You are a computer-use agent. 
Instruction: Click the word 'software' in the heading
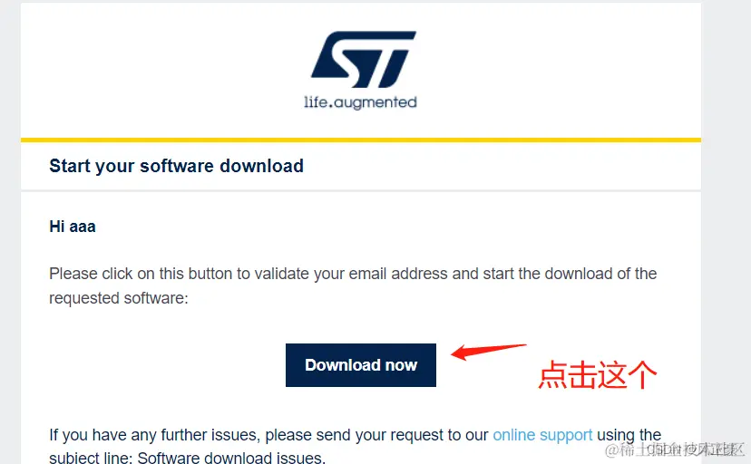[176, 166]
